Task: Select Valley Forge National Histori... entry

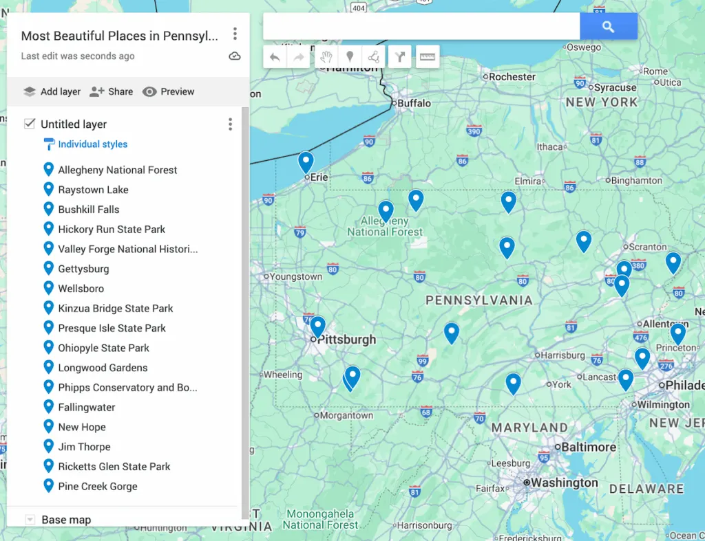Action: tap(127, 249)
